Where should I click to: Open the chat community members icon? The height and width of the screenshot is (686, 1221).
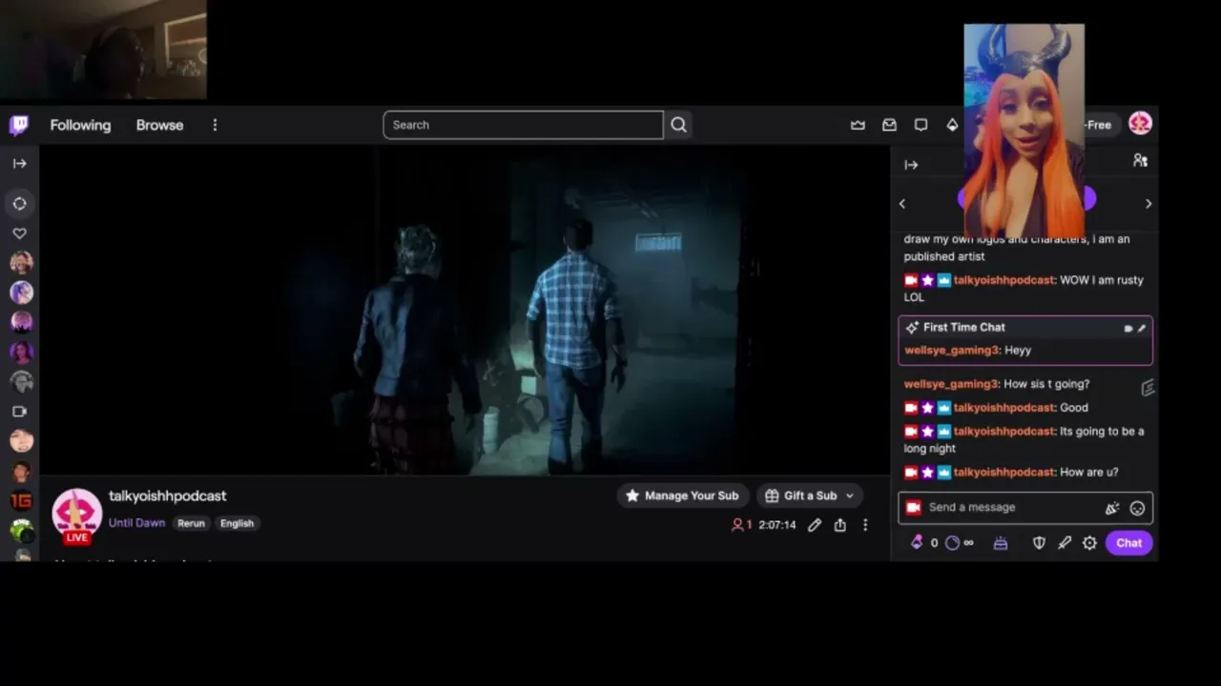1140,161
